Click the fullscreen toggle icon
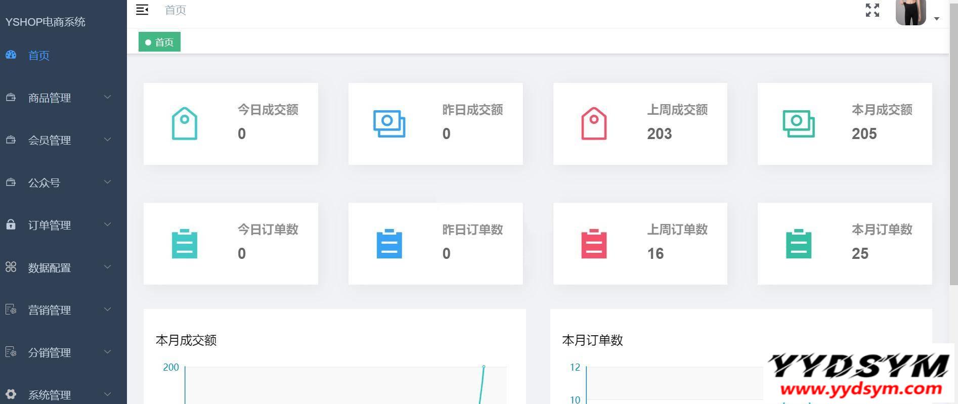 [872, 10]
